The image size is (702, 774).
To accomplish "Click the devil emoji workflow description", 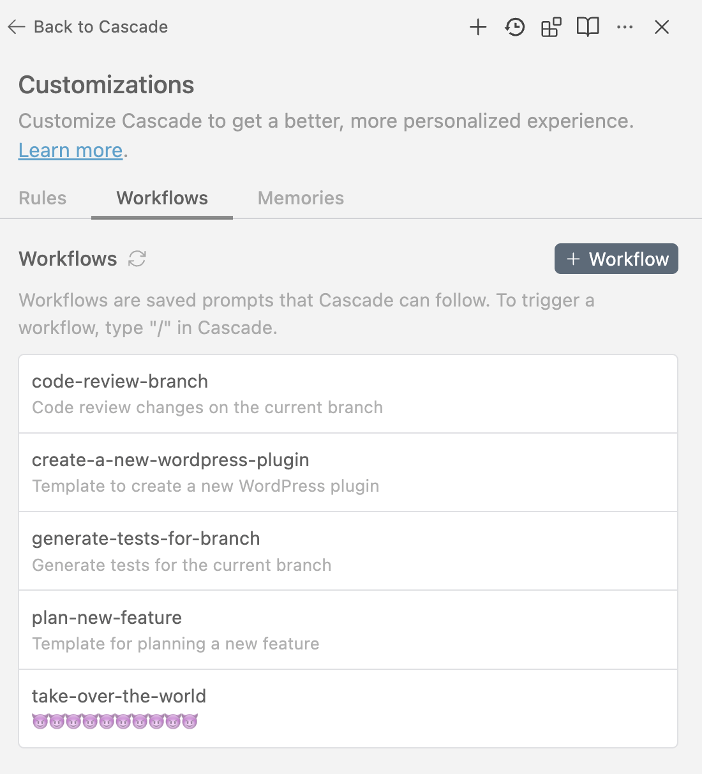I will click(x=115, y=722).
